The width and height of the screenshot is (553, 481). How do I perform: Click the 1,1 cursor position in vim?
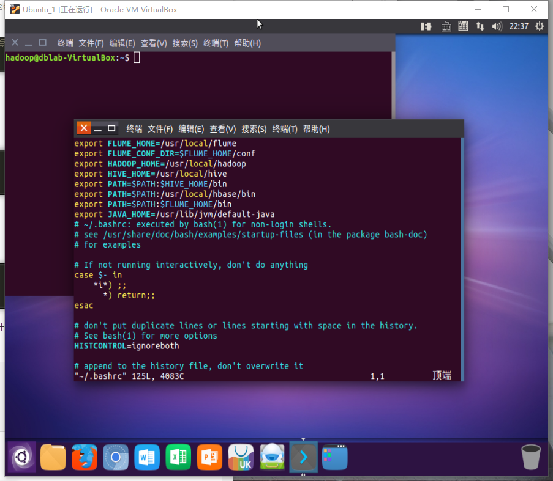pyautogui.click(x=377, y=376)
